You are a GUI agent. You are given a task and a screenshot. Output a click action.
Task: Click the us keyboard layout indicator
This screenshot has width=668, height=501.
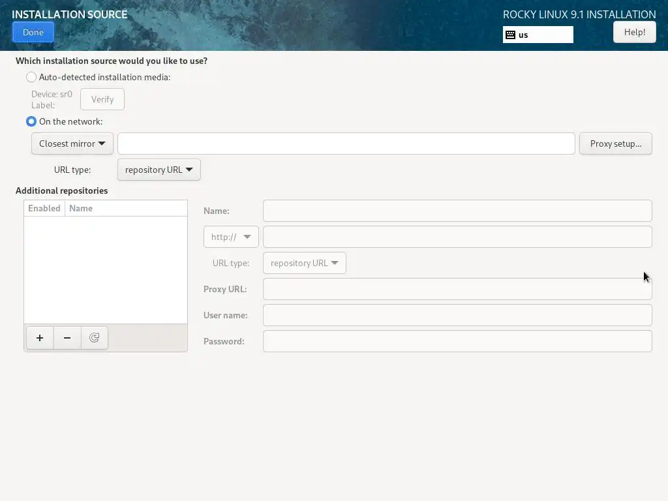(x=538, y=35)
